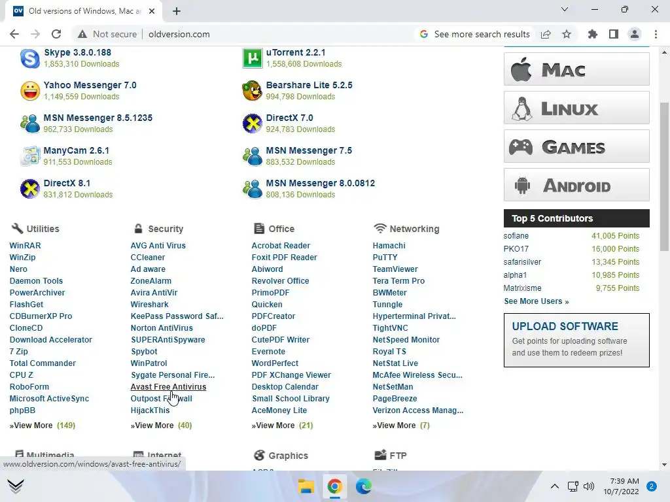Open the PuTTY link
Viewport: 670px width, 502px height.
pos(385,258)
